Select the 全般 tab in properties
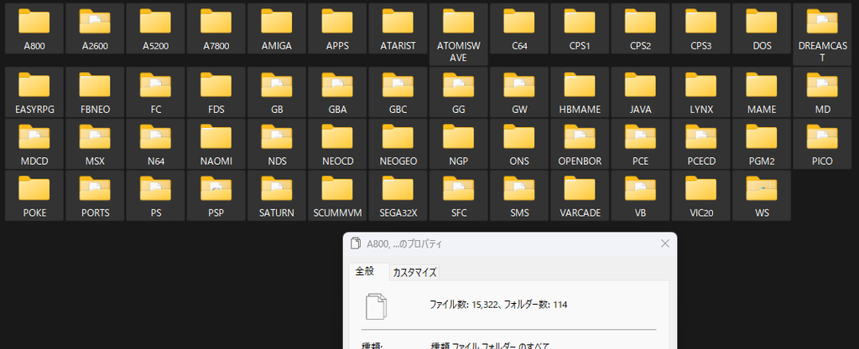The height and width of the screenshot is (349, 859). pos(365,271)
